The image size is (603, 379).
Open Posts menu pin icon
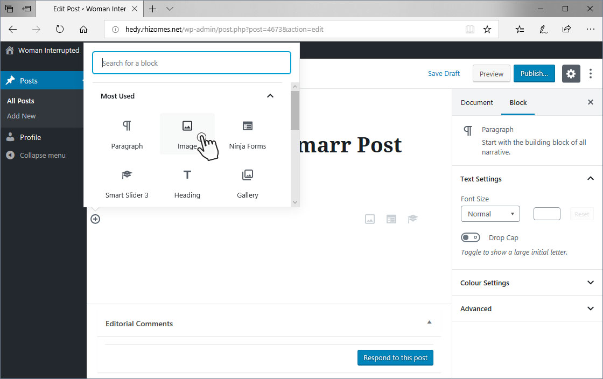coord(10,80)
